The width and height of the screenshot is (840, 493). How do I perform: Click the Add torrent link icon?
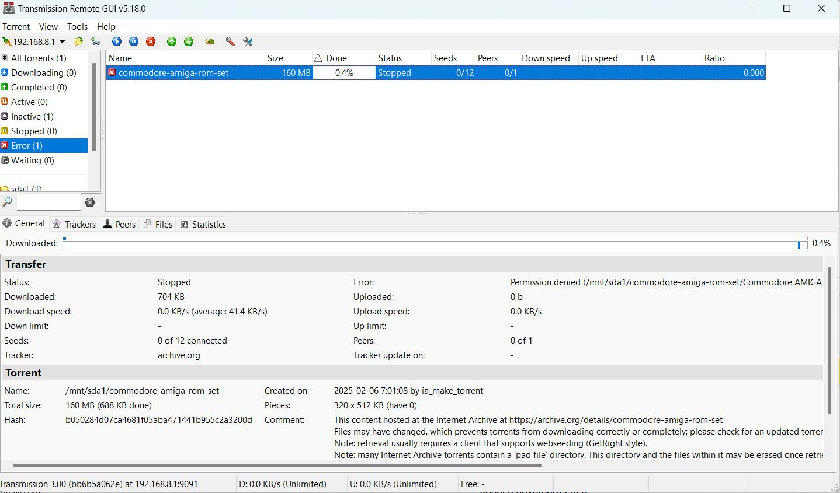pos(95,41)
